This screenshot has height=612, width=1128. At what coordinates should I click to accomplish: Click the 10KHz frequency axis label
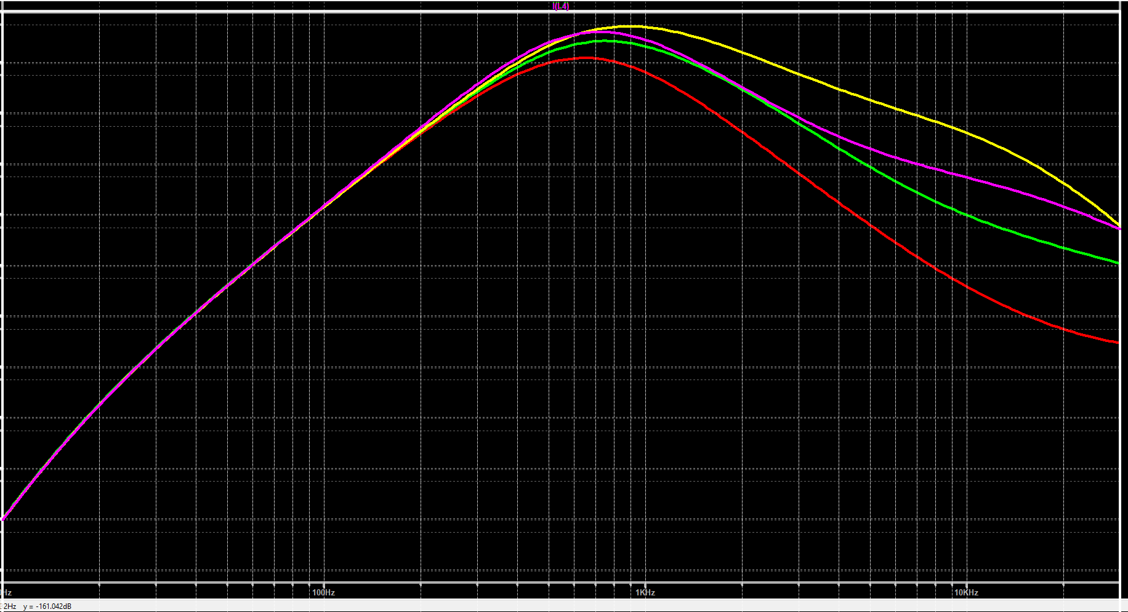[x=966, y=593]
